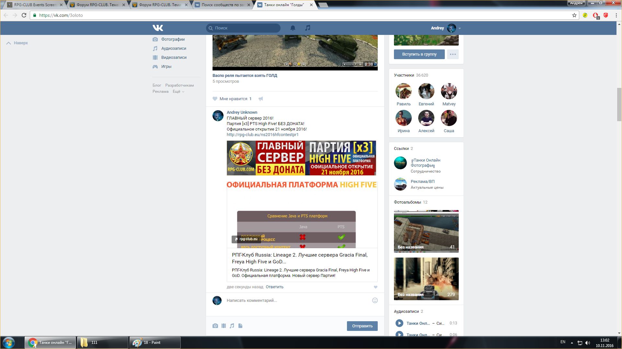622x349 pixels.
Task: Open album Без названия with 41 photos
Action: coord(426,231)
